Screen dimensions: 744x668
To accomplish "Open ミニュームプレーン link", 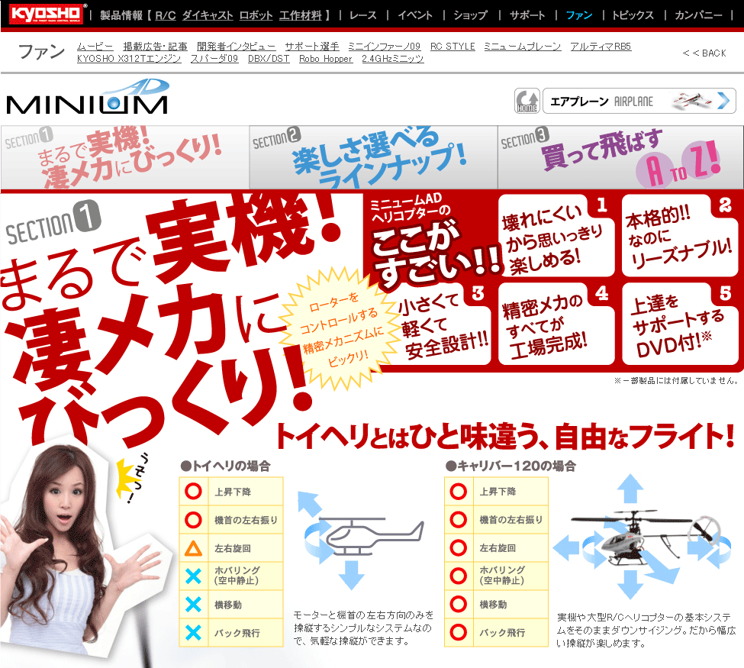I will tap(523, 47).
